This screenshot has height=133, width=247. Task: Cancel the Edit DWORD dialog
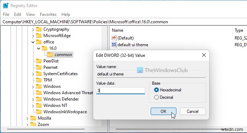pos(193,111)
